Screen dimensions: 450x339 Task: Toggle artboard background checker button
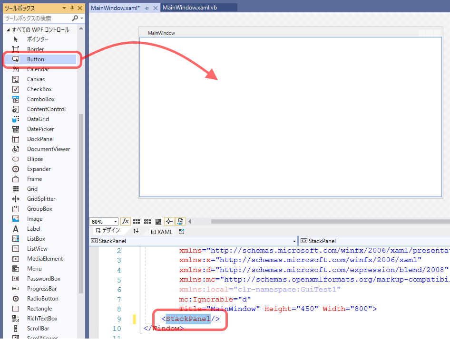tap(158, 222)
